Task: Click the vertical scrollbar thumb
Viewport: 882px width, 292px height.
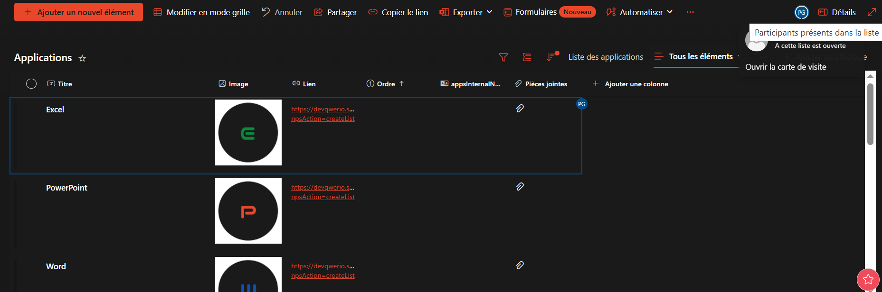Action: [870, 114]
